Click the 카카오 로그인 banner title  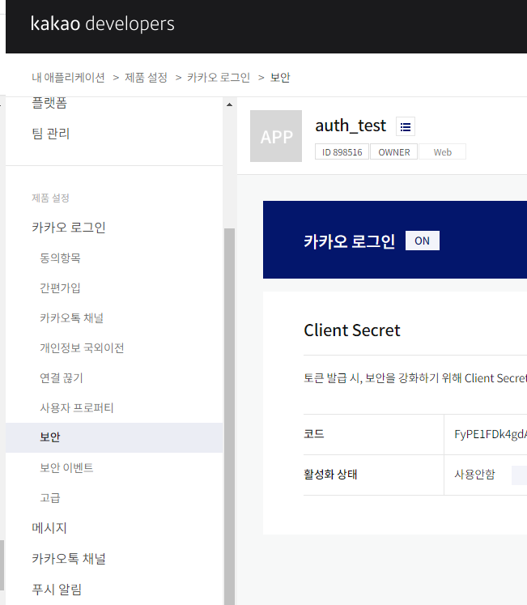click(349, 241)
